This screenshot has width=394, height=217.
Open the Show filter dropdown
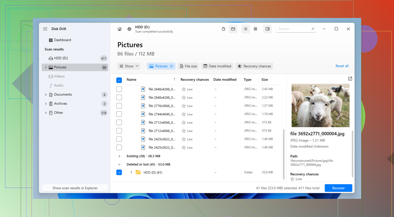129,66
